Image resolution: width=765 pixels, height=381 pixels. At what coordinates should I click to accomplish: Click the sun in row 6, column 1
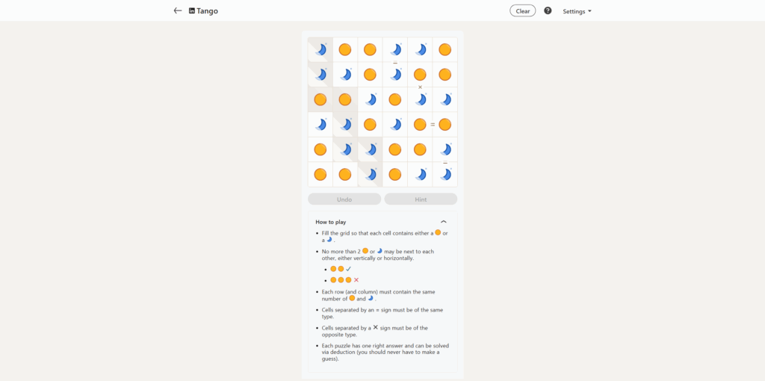click(320, 174)
